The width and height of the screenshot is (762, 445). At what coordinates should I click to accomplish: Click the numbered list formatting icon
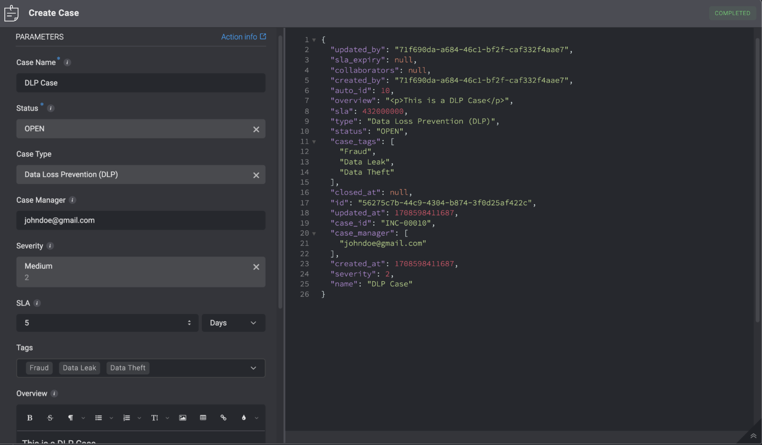coord(126,418)
